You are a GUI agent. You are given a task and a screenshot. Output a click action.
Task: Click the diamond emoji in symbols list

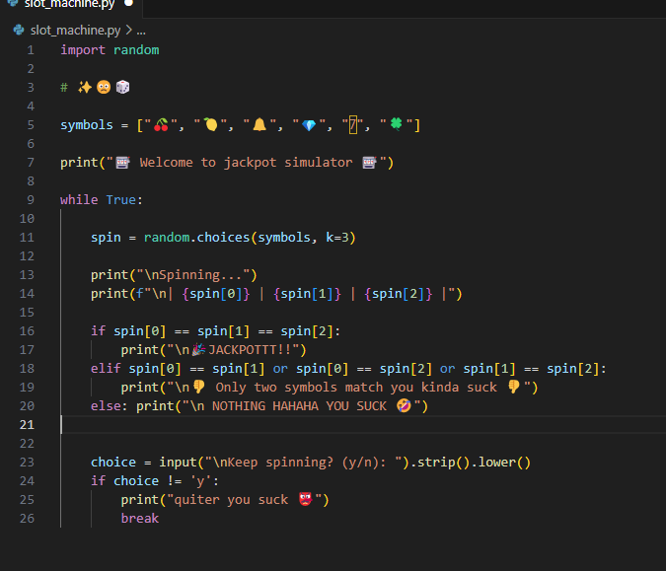tap(309, 125)
